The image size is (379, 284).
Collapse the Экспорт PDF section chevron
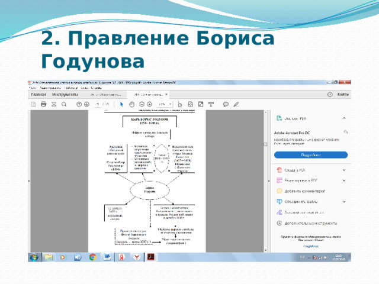coord(344,118)
